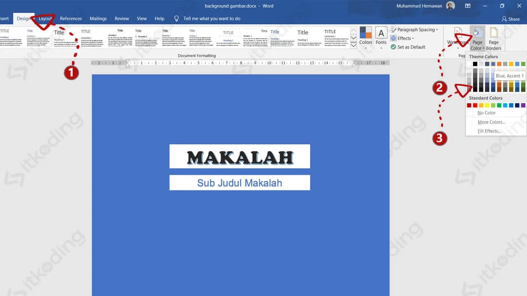
Task: Choose No Color in Page Color menu
Action: click(x=496, y=113)
